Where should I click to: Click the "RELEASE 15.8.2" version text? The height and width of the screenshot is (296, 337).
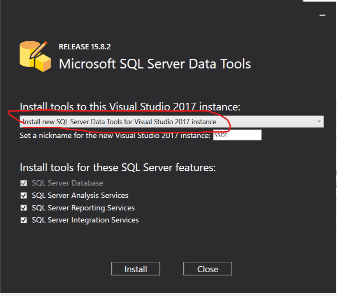click(84, 47)
